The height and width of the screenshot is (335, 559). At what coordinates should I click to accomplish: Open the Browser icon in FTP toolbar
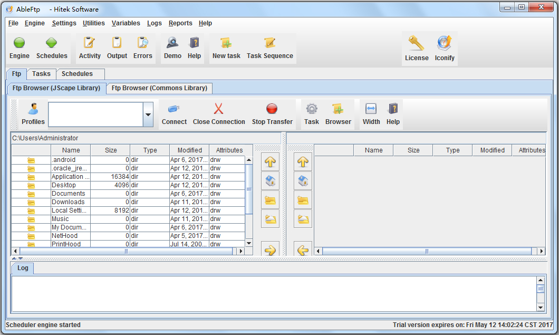[x=338, y=109]
